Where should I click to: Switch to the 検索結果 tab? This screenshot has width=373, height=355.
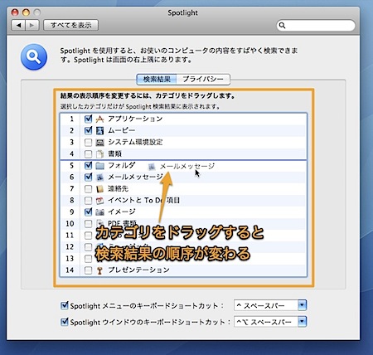pos(157,80)
